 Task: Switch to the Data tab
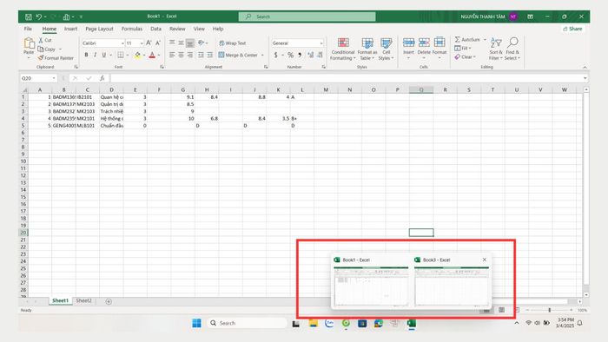[155, 29]
